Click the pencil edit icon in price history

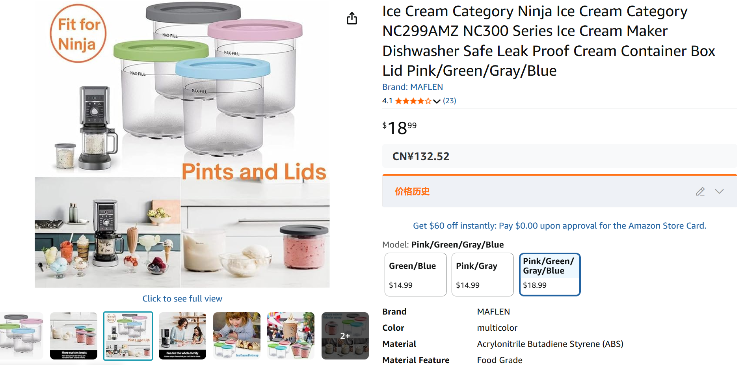click(x=700, y=192)
